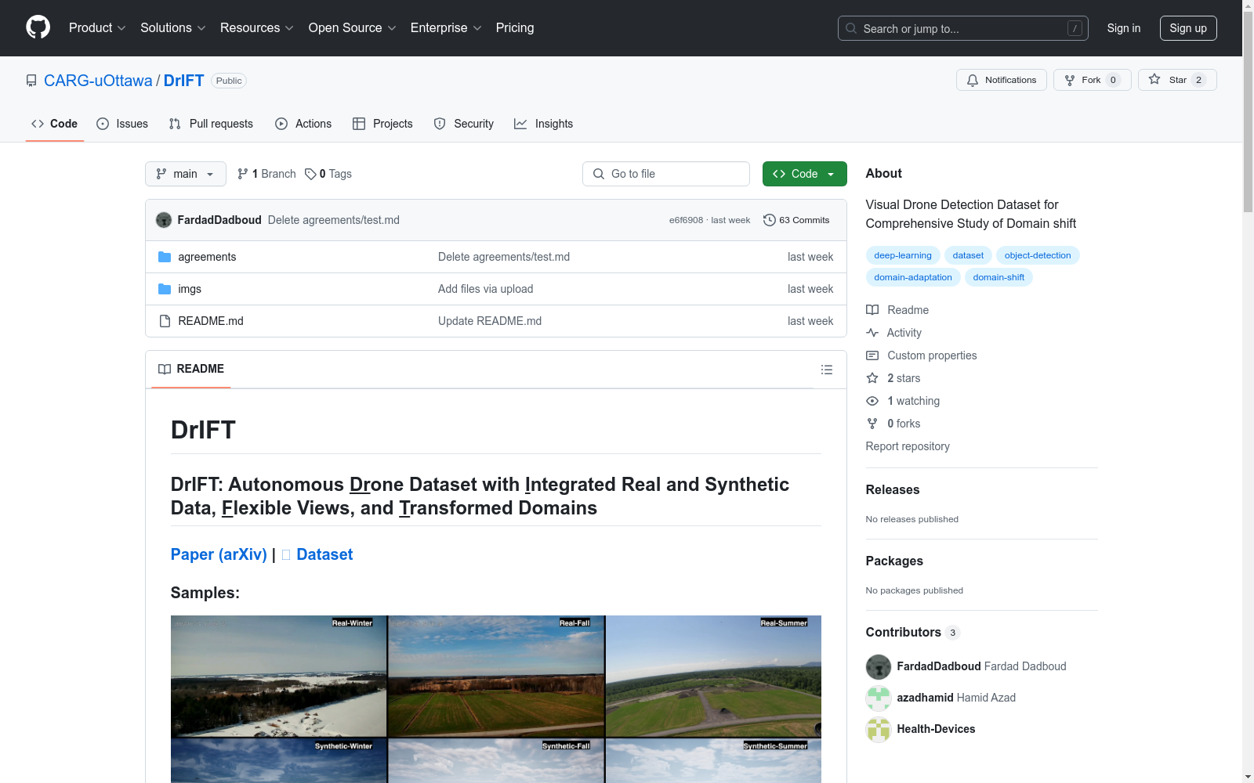Expand the Solutions menu

[173, 28]
